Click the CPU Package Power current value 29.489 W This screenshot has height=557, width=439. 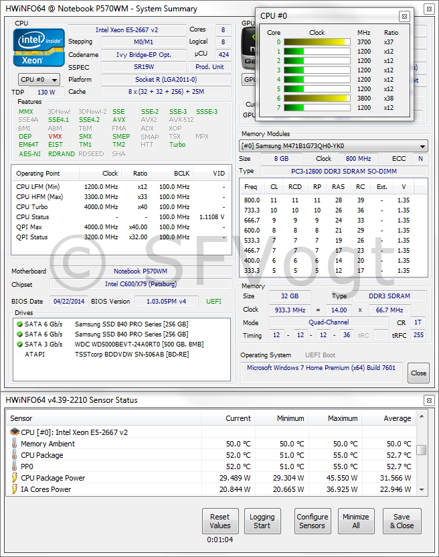[235, 478]
